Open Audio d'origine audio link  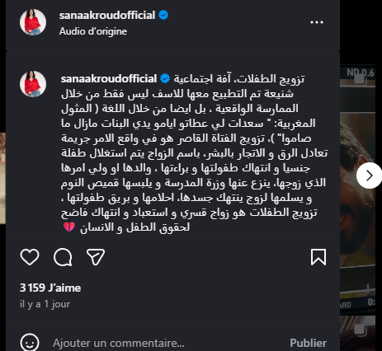click(x=93, y=31)
